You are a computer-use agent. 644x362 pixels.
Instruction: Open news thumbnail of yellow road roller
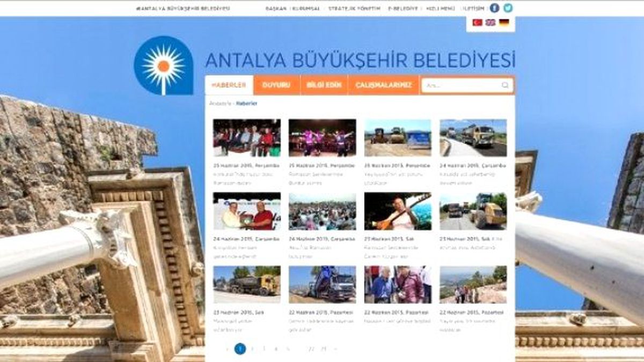click(473, 211)
